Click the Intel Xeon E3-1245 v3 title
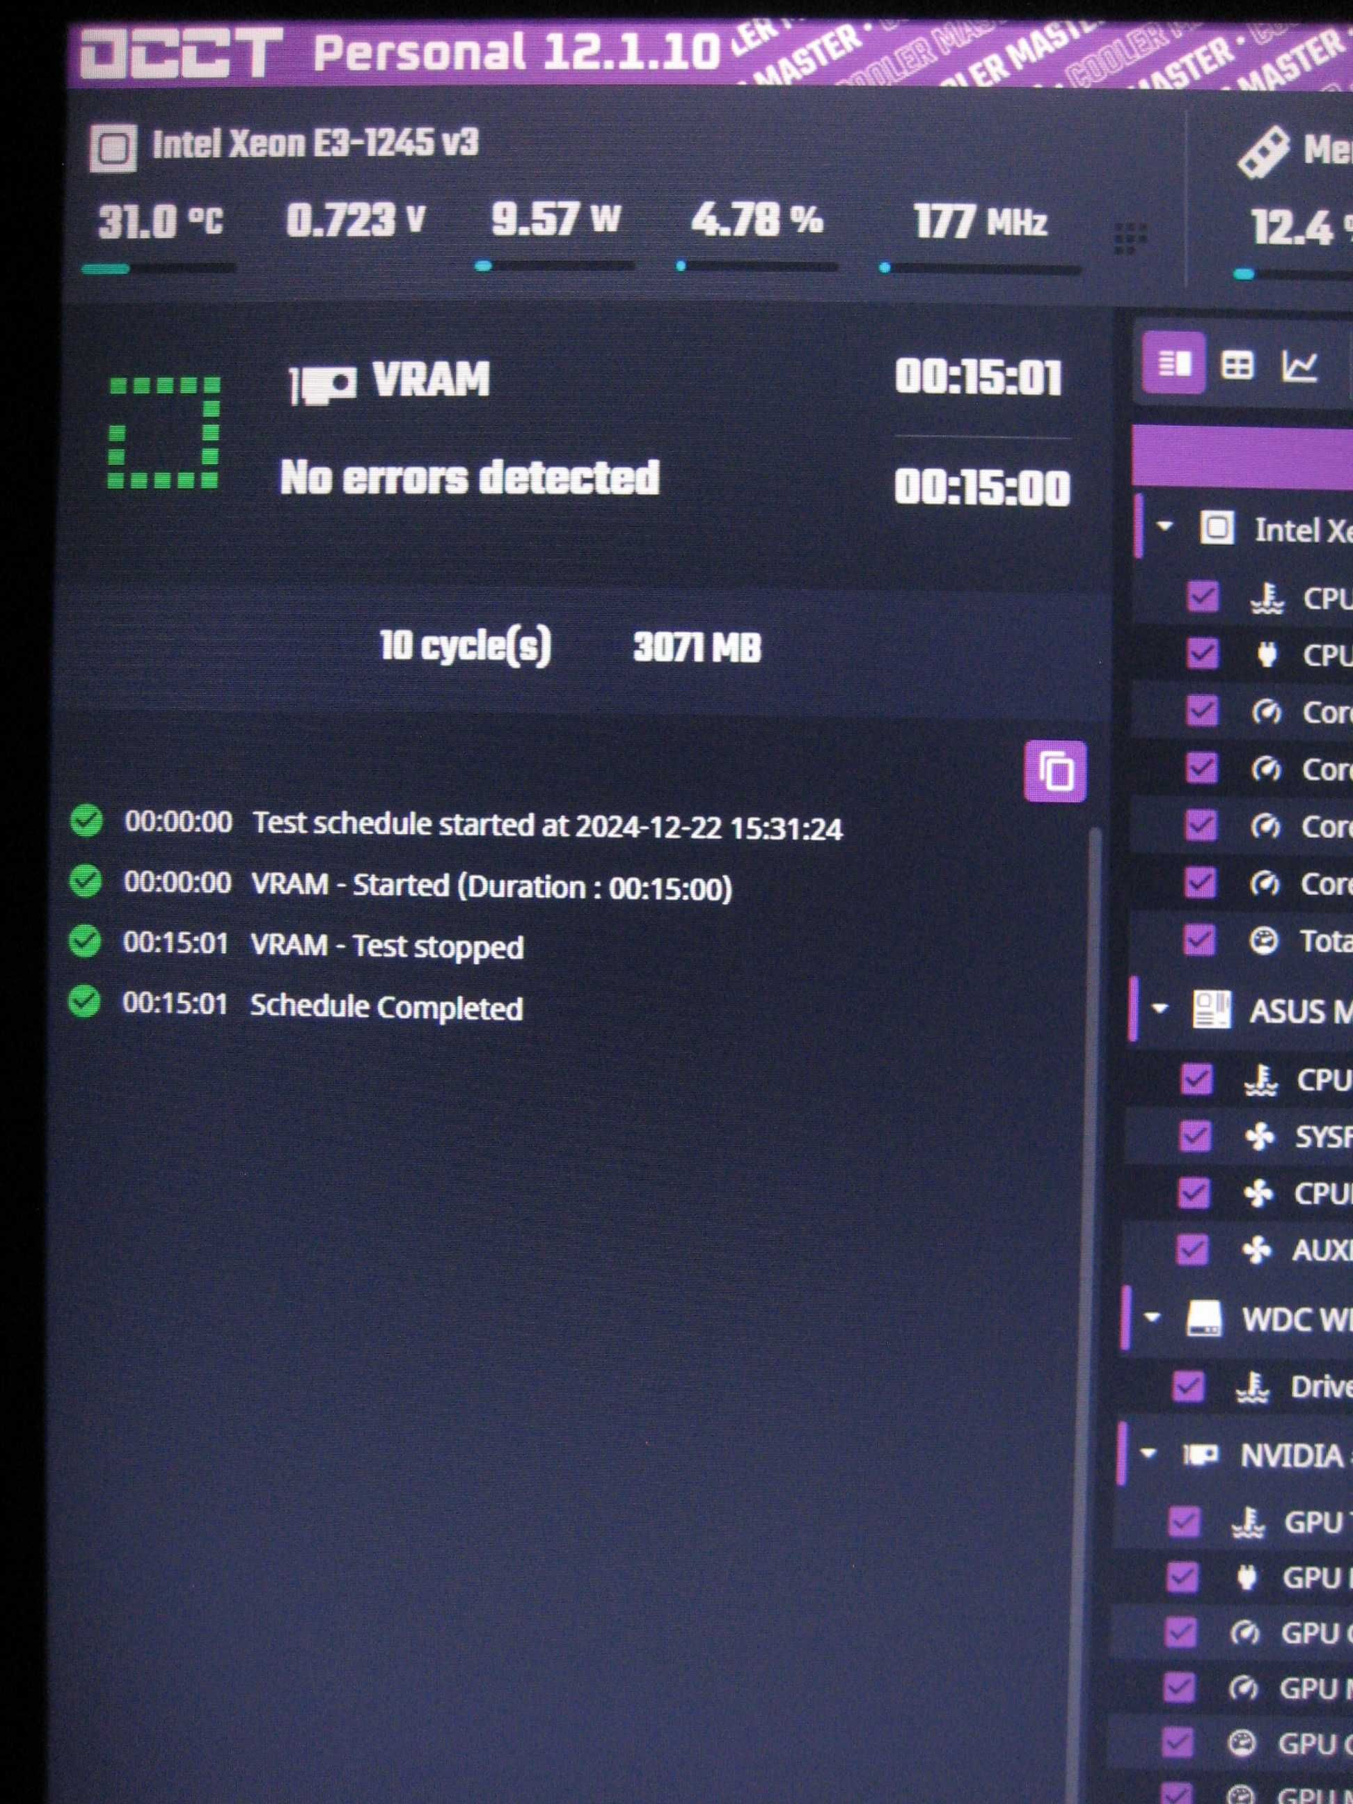 click(x=315, y=143)
